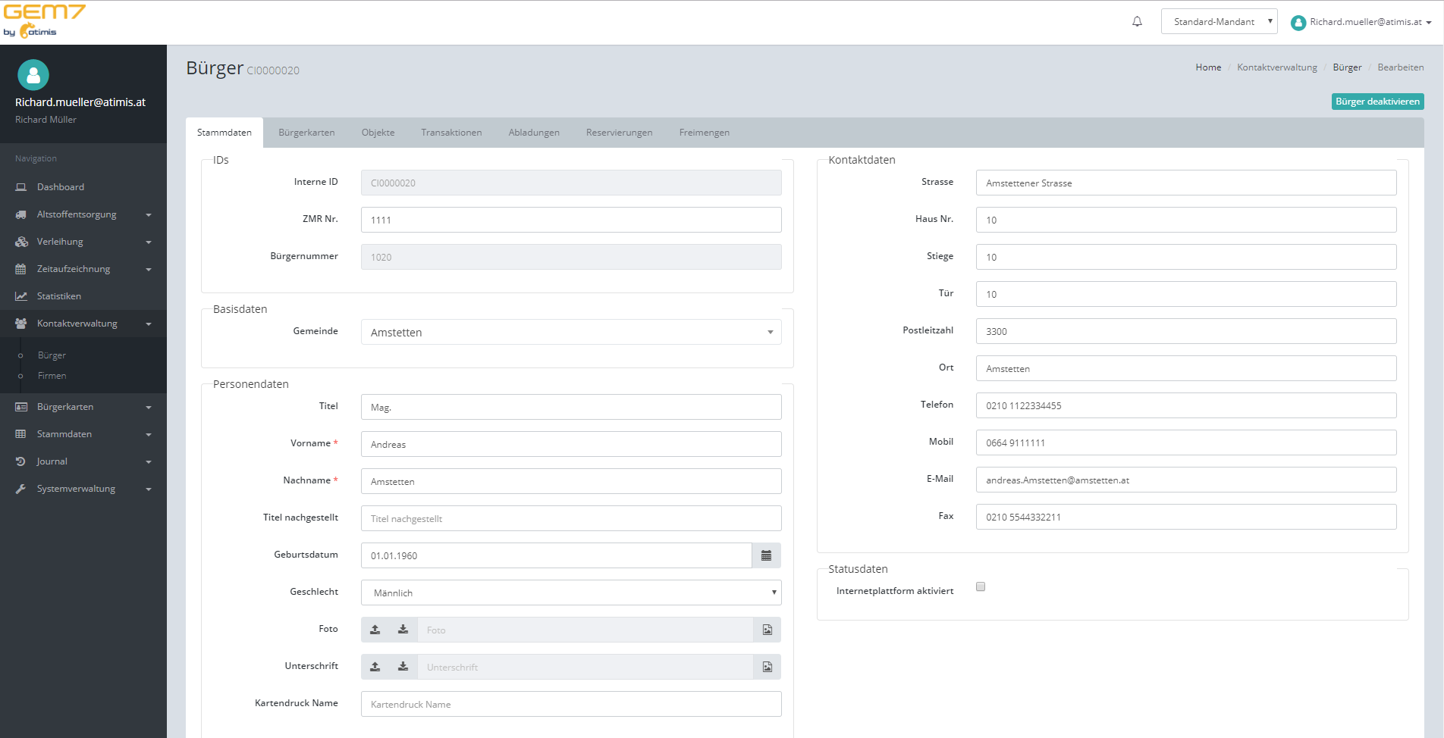This screenshot has width=1444, height=738.
Task: Click the sidebar profile avatar
Action: tap(33, 75)
